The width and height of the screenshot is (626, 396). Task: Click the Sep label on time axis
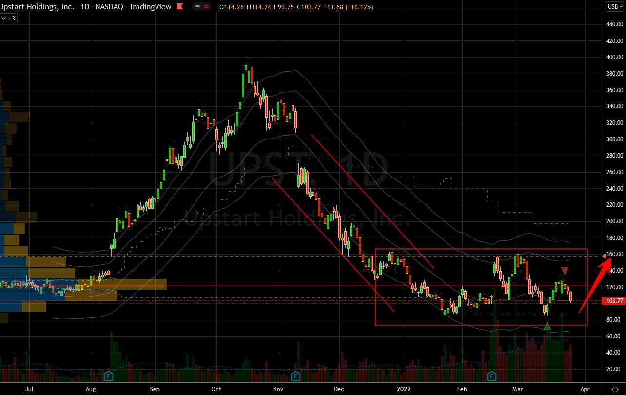tap(155, 389)
